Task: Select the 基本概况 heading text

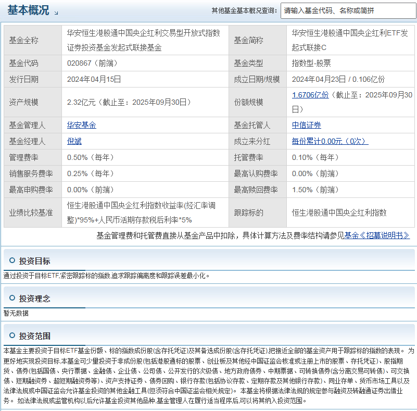Action: coord(28,10)
